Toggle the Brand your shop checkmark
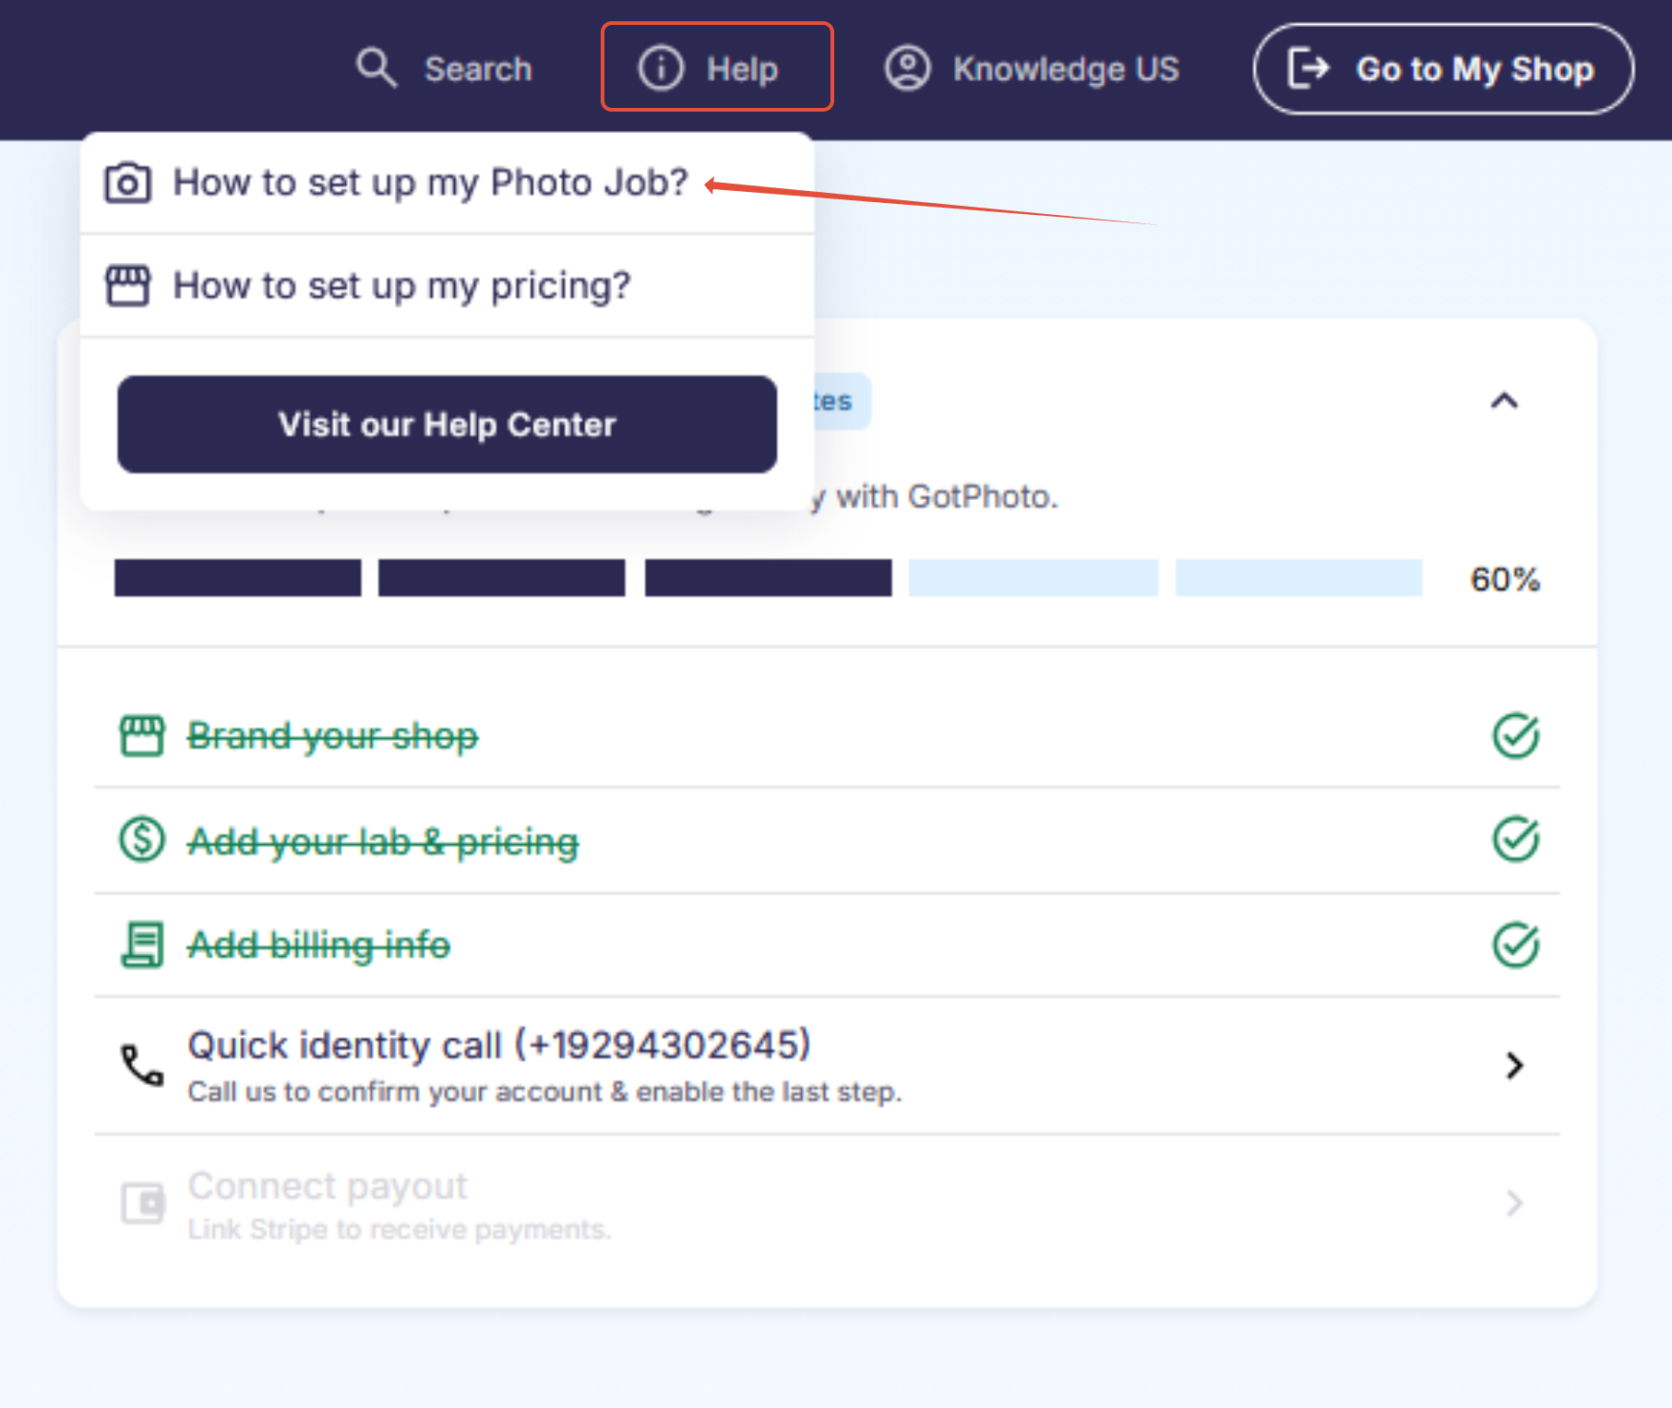Image resolution: width=1672 pixels, height=1408 pixels. coord(1515,735)
